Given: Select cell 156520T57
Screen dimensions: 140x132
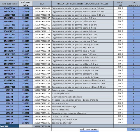Looking at the screenshot, I should pos(9,11).
